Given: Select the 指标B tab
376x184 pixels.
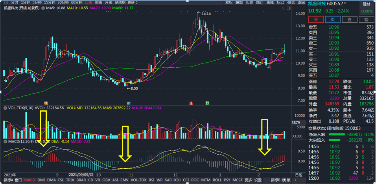Looking at the screenshot, I should tap(276, 180).
